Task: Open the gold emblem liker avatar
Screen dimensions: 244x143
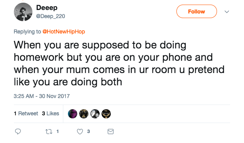Action: [106, 114]
